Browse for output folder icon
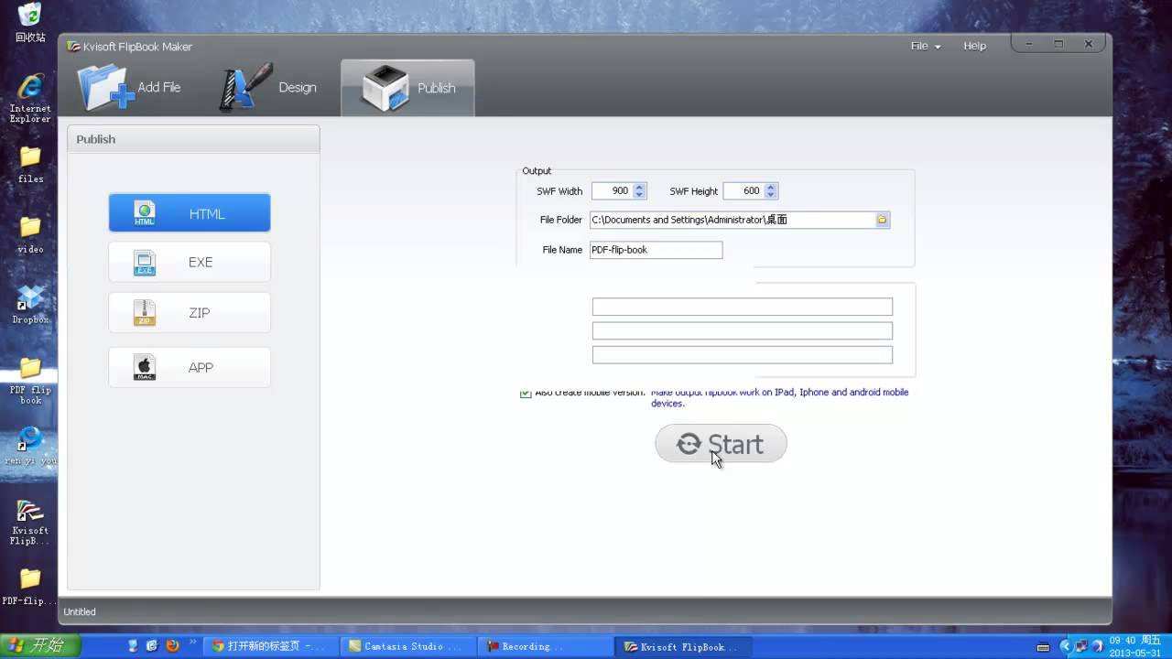The height and width of the screenshot is (659, 1172). 883,220
